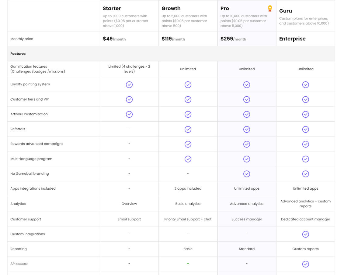Screen dimensions: 337x275
Task: Click the "Success manager" cell
Action: pyautogui.click(x=247, y=219)
